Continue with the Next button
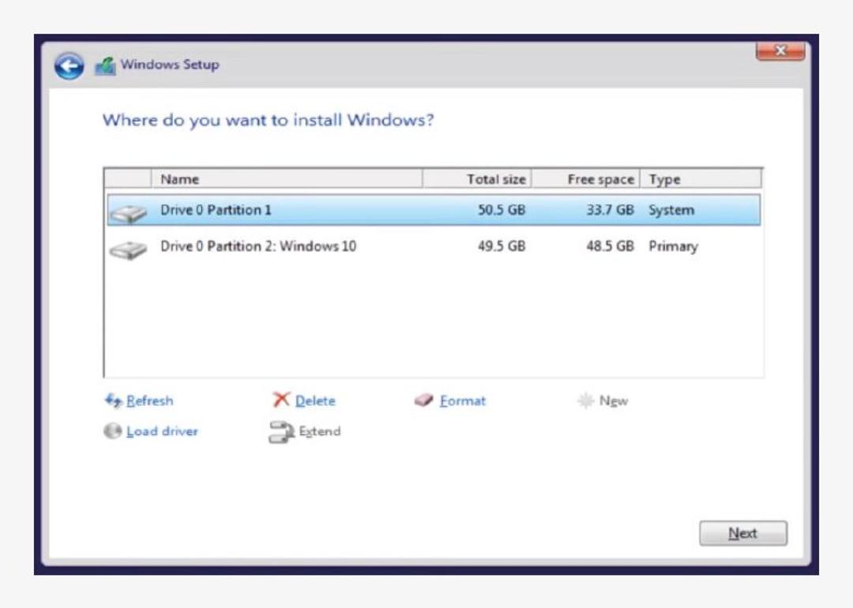This screenshot has width=853, height=608. [x=742, y=533]
